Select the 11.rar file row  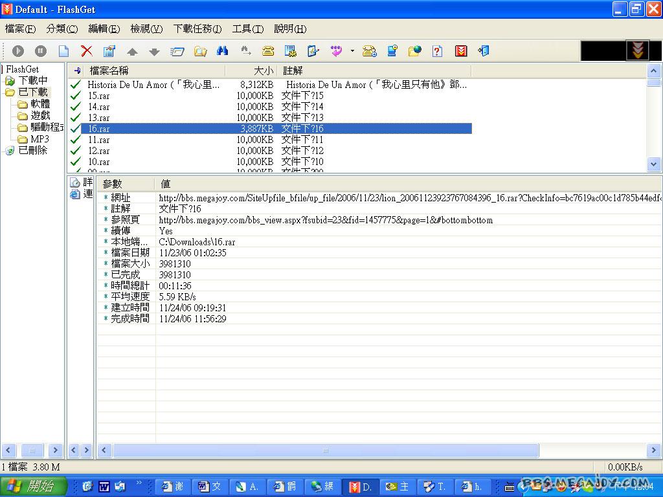(270, 140)
